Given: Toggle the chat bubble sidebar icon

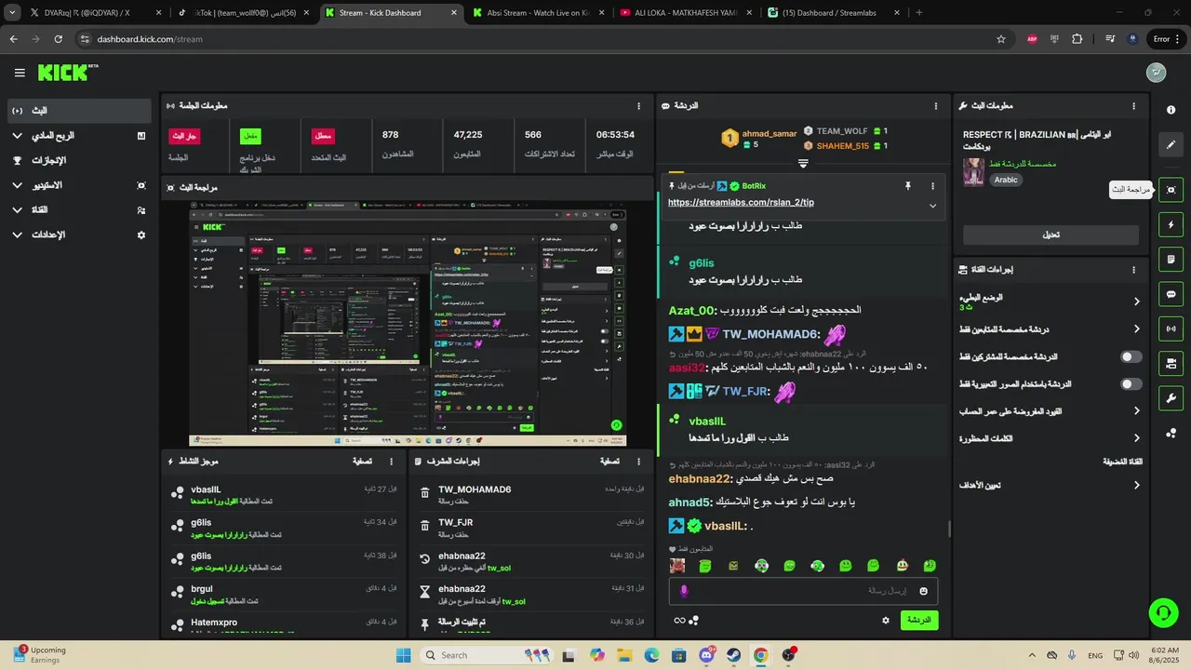Looking at the screenshot, I should [1171, 294].
